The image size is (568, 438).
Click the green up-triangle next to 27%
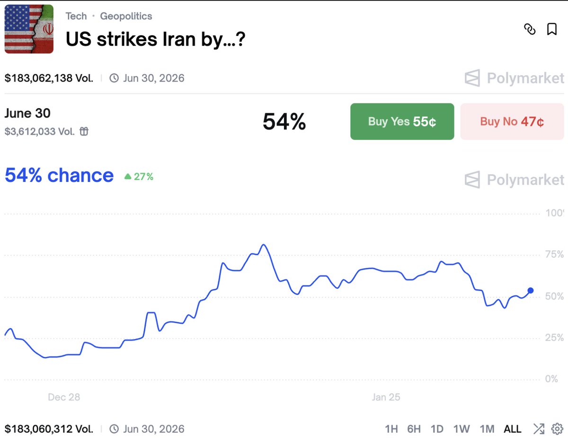(x=127, y=177)
